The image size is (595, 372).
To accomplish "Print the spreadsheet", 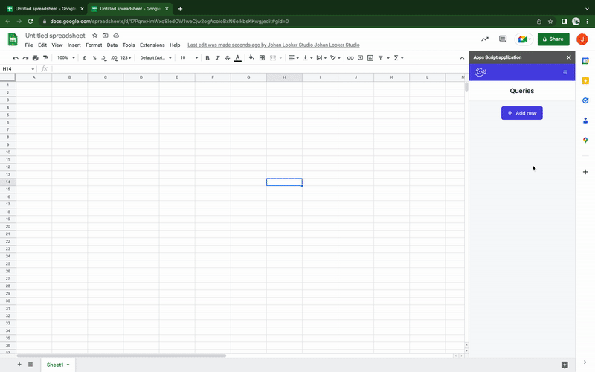I will [x=35, y=58].
